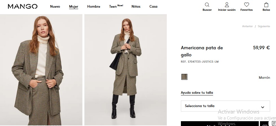276x126 pixels.
Task: Click the Ayuda sobre tu talla link
Action: pos(197,93)
